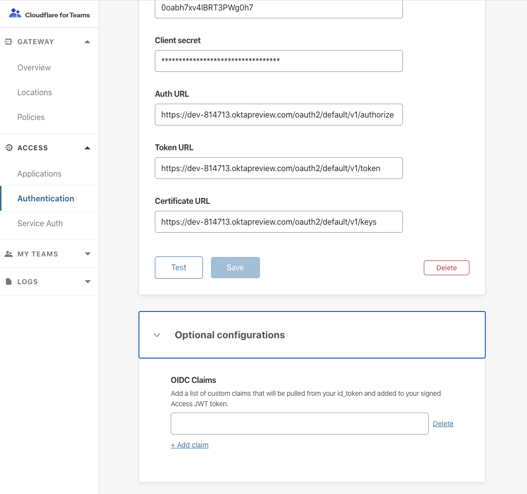Open the Service Auth page
Viewport: 527px width, 494px height.
(40, 223)
